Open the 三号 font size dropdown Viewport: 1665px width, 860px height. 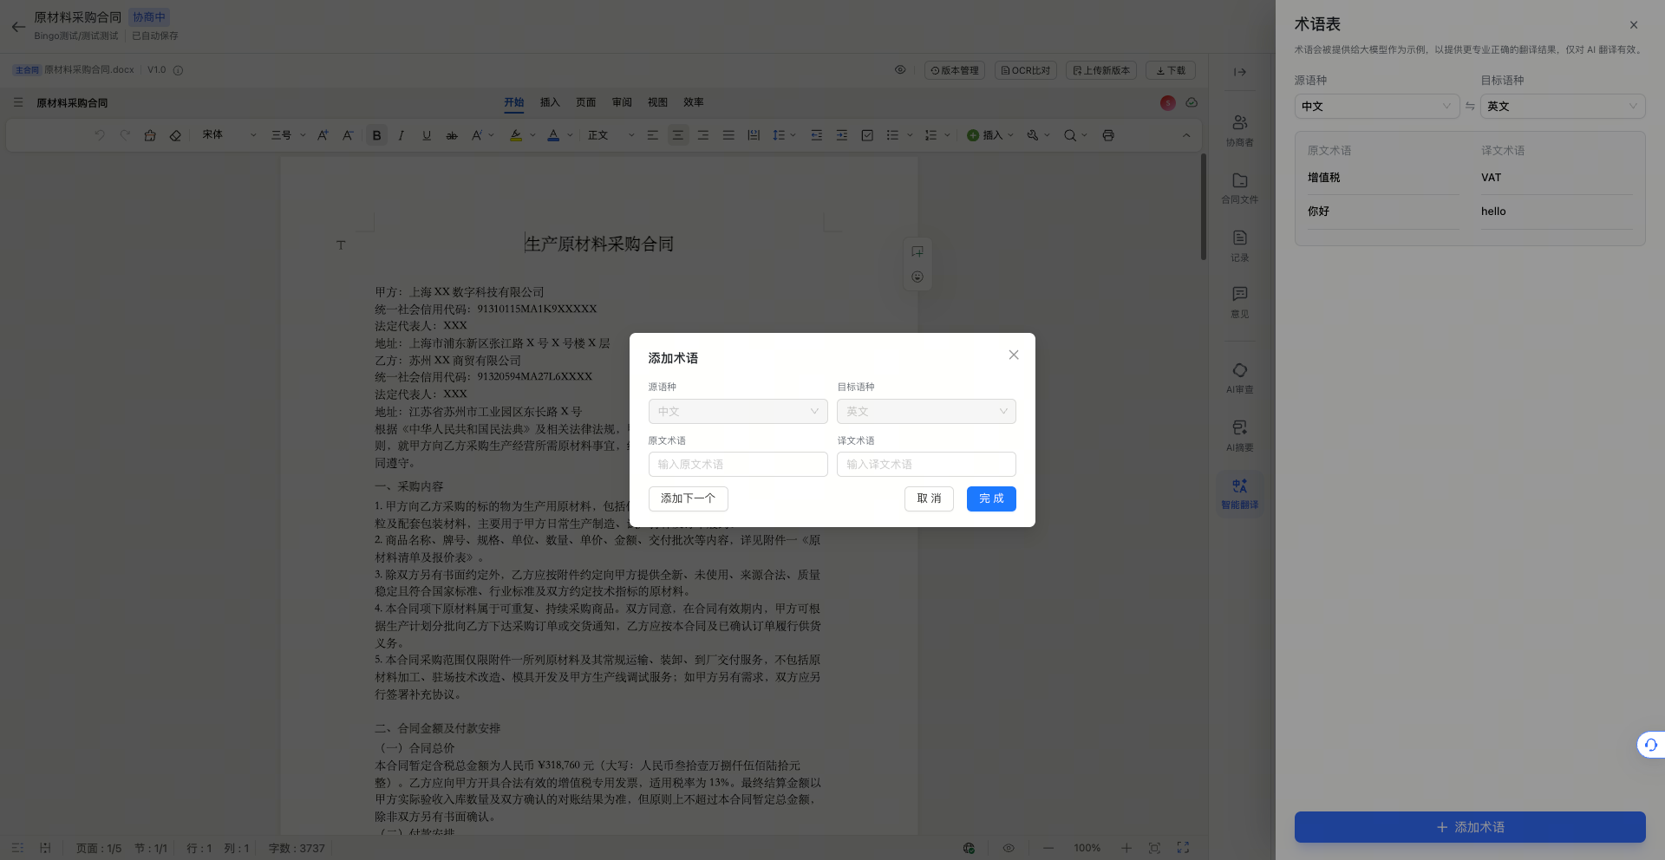[289, 135]
